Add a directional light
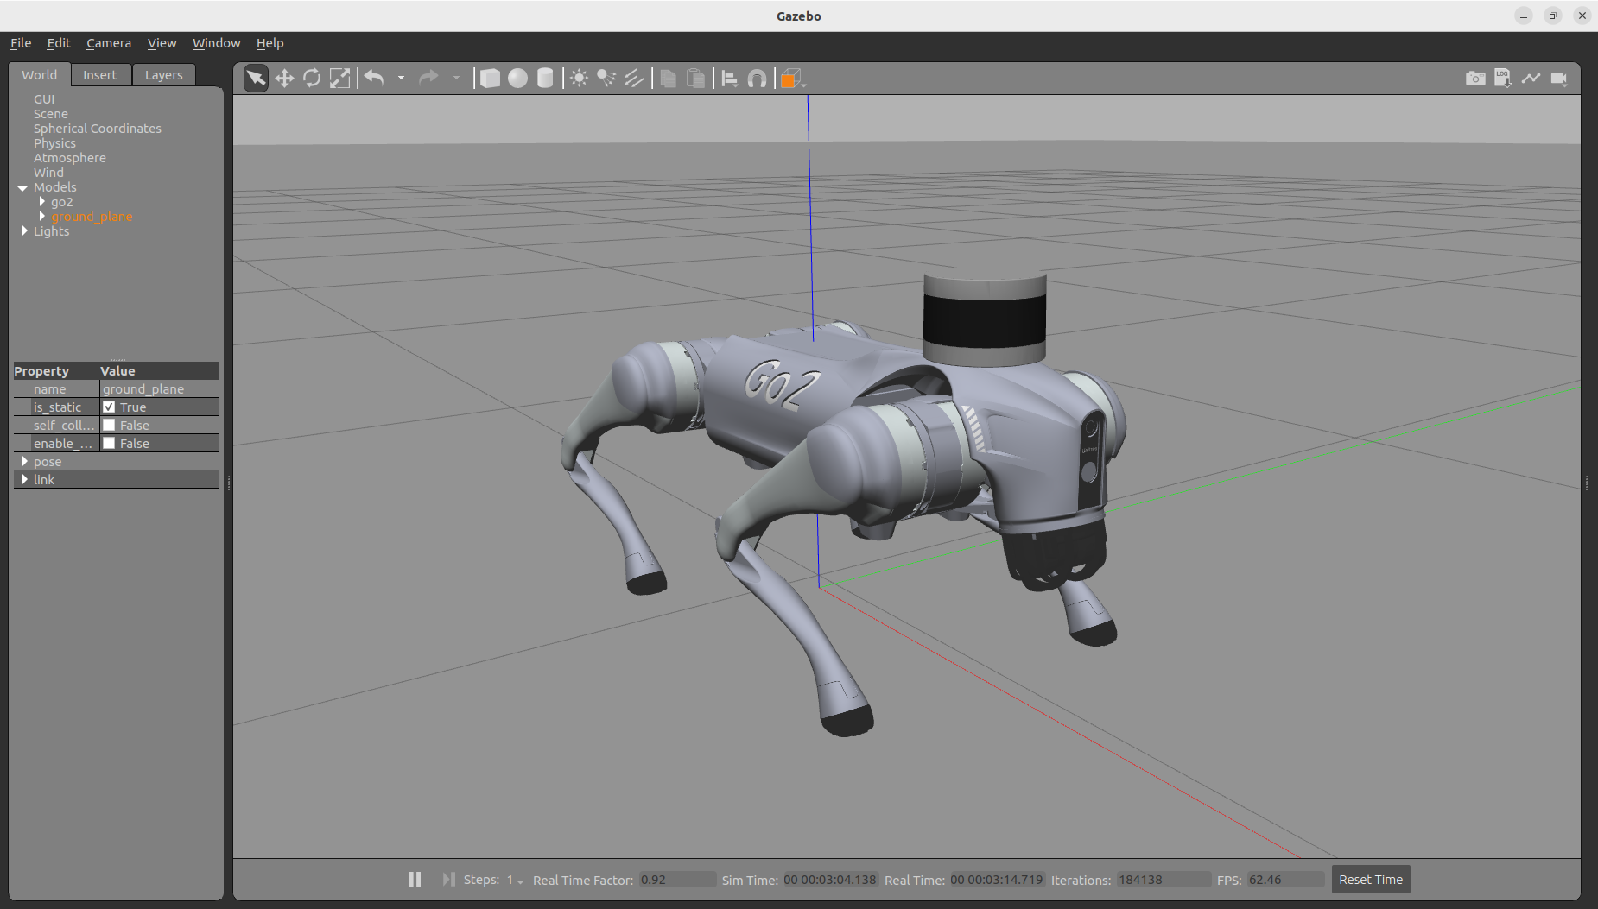 click(634, 79)
